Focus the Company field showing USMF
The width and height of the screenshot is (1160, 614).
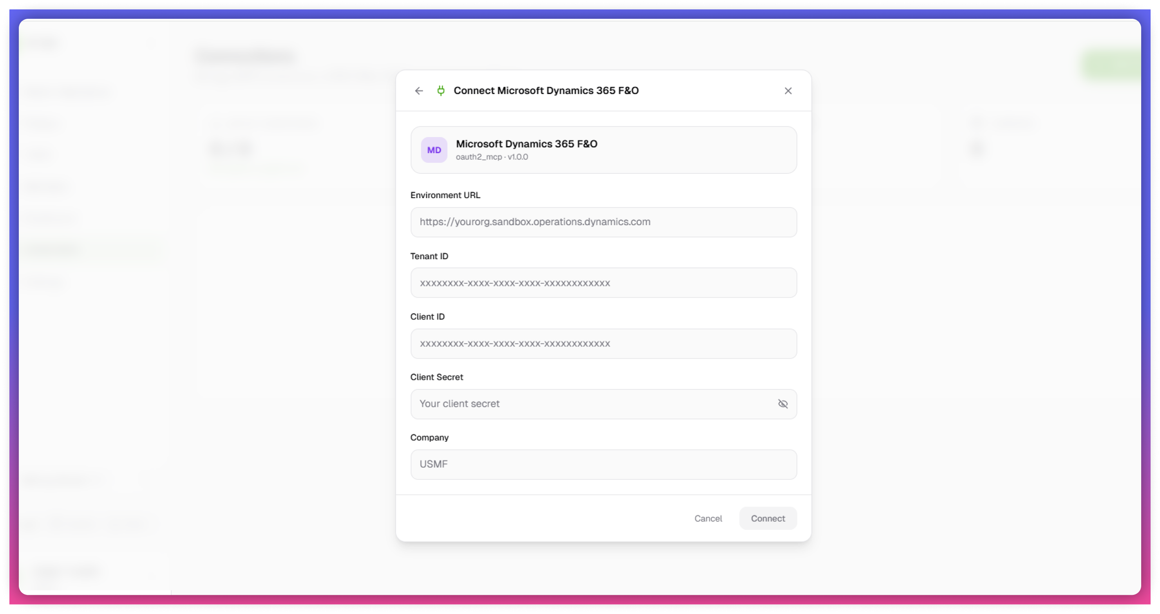pyautogui.click(x=603, y=464)
